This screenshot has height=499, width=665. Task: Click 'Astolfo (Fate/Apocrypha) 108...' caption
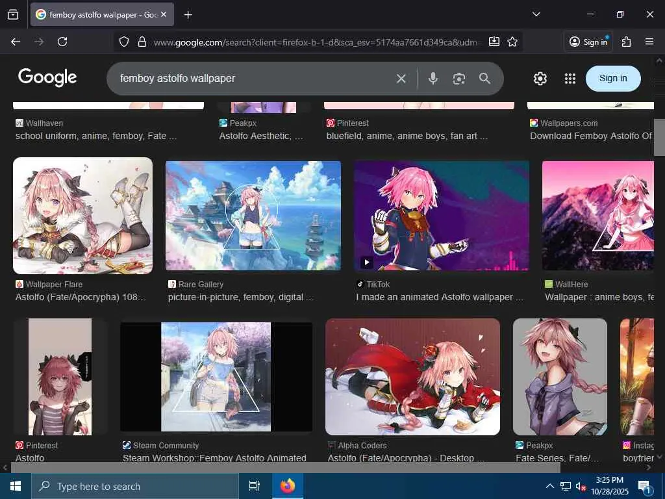[x=81, y=297]
